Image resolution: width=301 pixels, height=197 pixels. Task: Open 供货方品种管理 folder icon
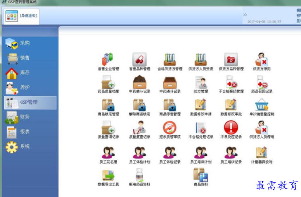coord(231,59)
